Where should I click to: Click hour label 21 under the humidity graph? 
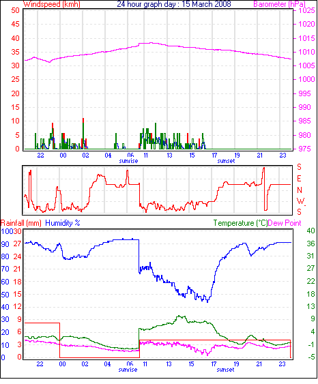259,364
